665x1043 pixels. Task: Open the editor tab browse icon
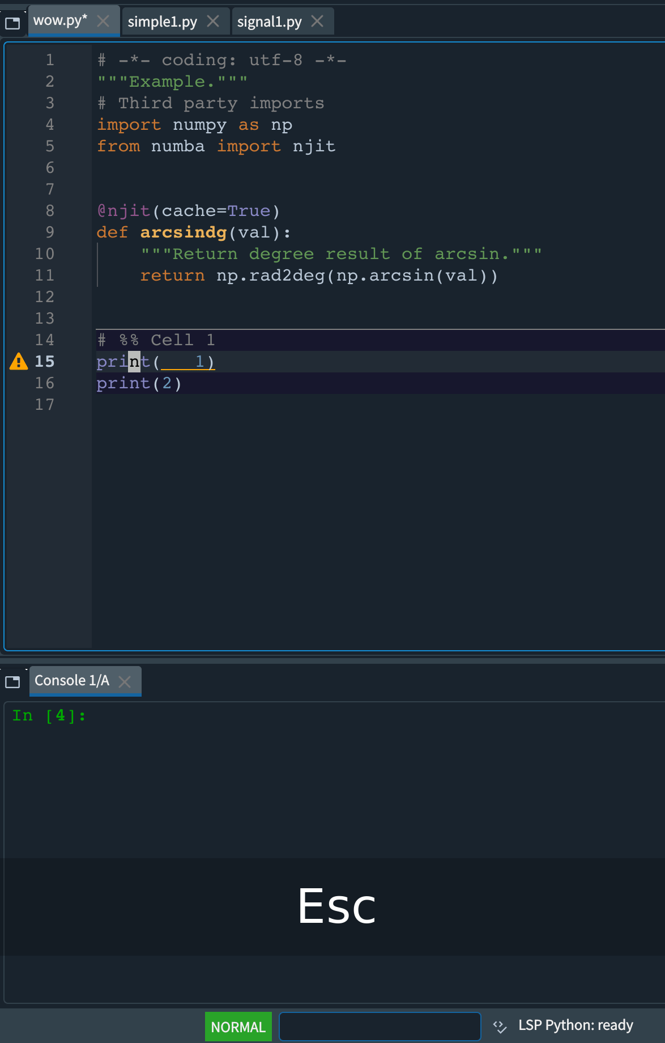[x=12, y=23]
